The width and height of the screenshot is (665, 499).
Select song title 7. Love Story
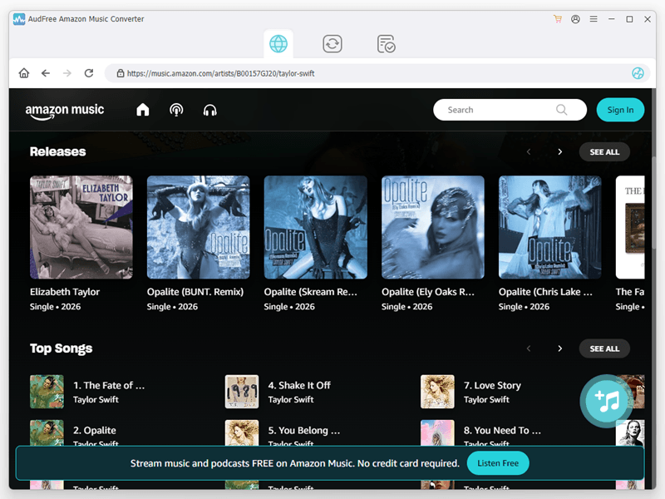tap(492, 385)
